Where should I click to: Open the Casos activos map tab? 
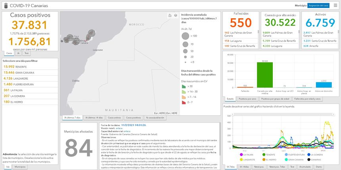pos(115,118)
